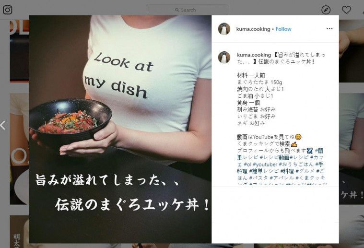This screenshot has width=364, height=248.
Task: Focus the Search input field
Action: click(x=188, y=10)
